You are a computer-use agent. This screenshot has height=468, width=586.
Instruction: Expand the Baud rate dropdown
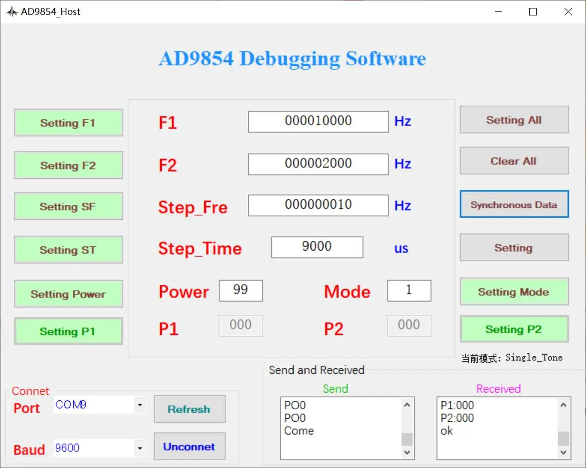140,448
